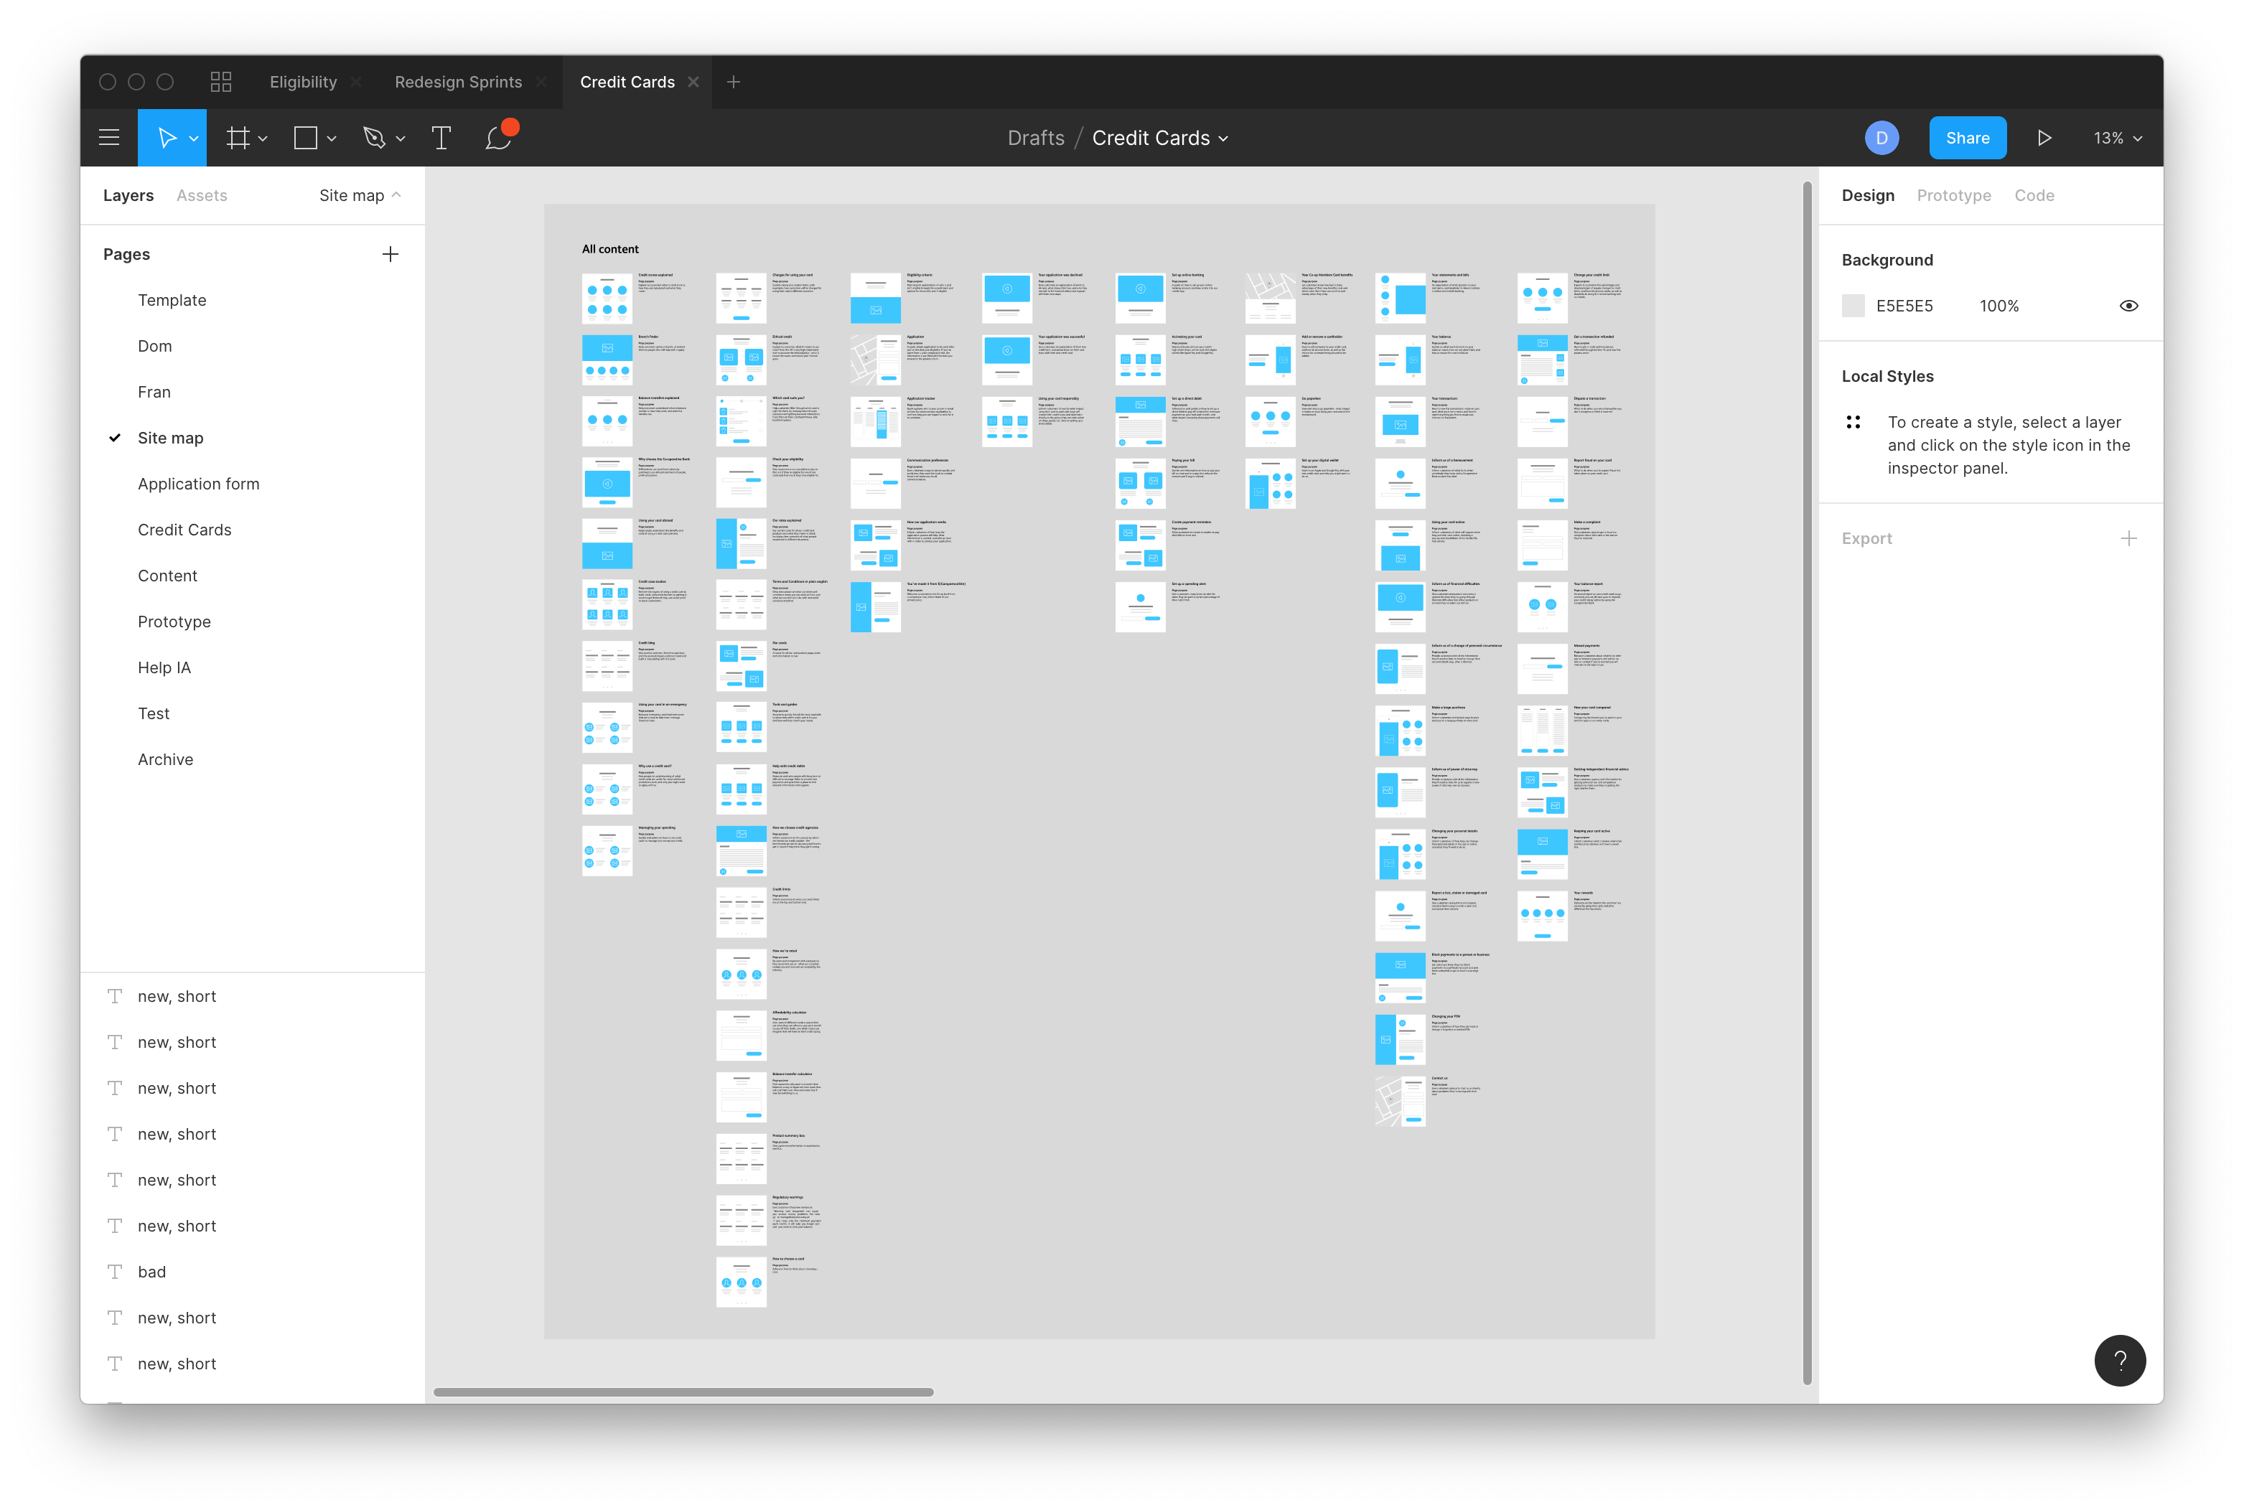Select the Move tool arrow
The image size is (2244, 1510).
pos(167,138)
